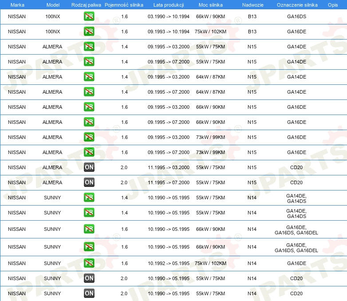Click petrol icon in 100NX GA16DS row

click(89, 16)
